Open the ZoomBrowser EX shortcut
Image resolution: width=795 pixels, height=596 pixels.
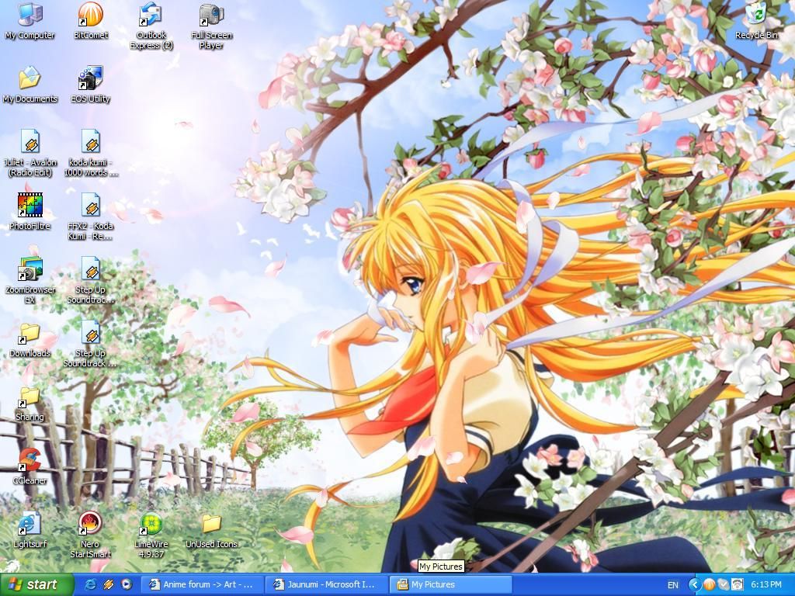(x=30, y=281)
